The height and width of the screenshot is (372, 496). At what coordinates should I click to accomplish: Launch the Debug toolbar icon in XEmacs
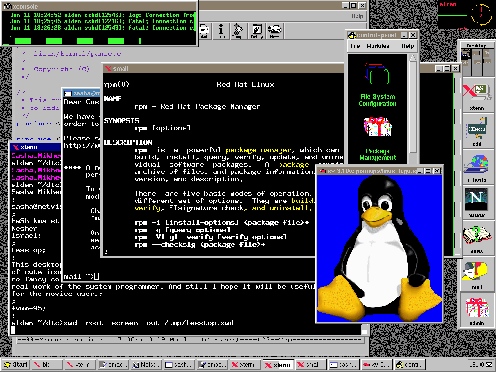(257, 31)
